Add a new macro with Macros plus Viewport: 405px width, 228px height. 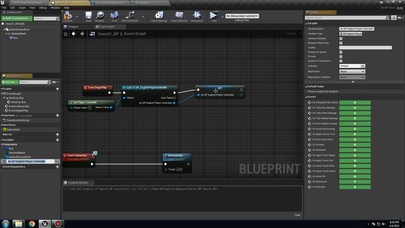[58, 134]
